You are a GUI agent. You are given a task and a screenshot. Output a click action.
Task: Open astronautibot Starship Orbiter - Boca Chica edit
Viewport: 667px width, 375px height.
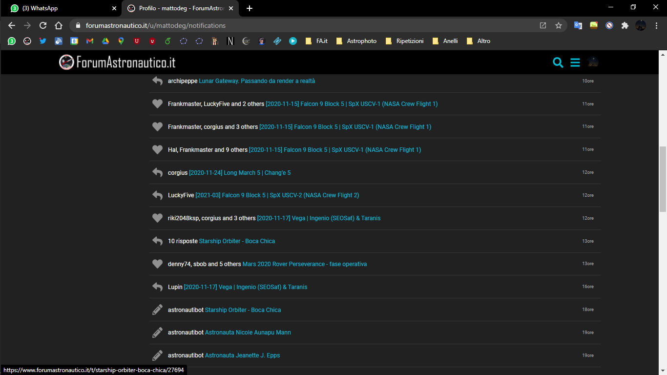[x=243, y=310]
